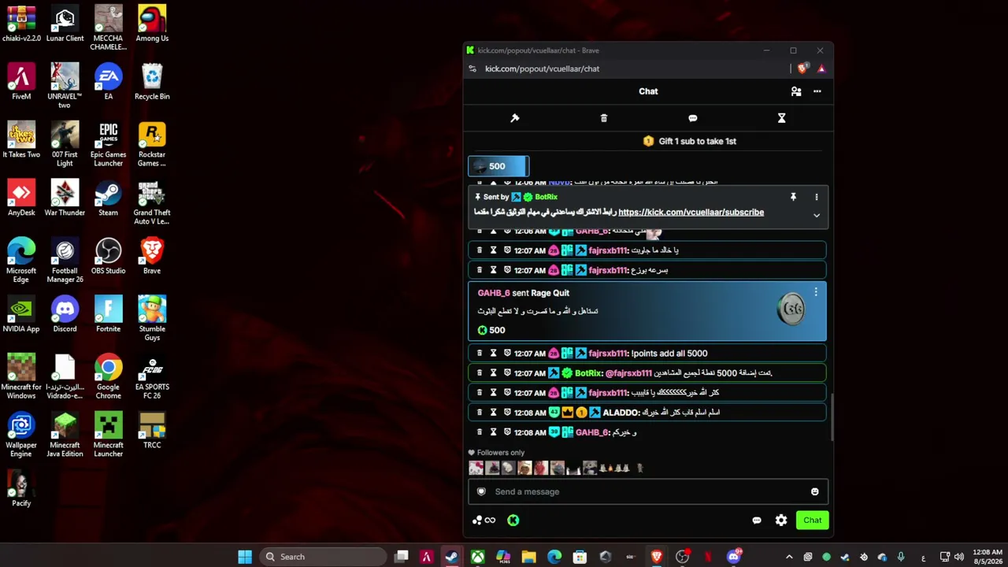The width and height of the screenshot is (1008, 567).
Task: Unpin the pinned BotRix message
Action: [793, 197]
